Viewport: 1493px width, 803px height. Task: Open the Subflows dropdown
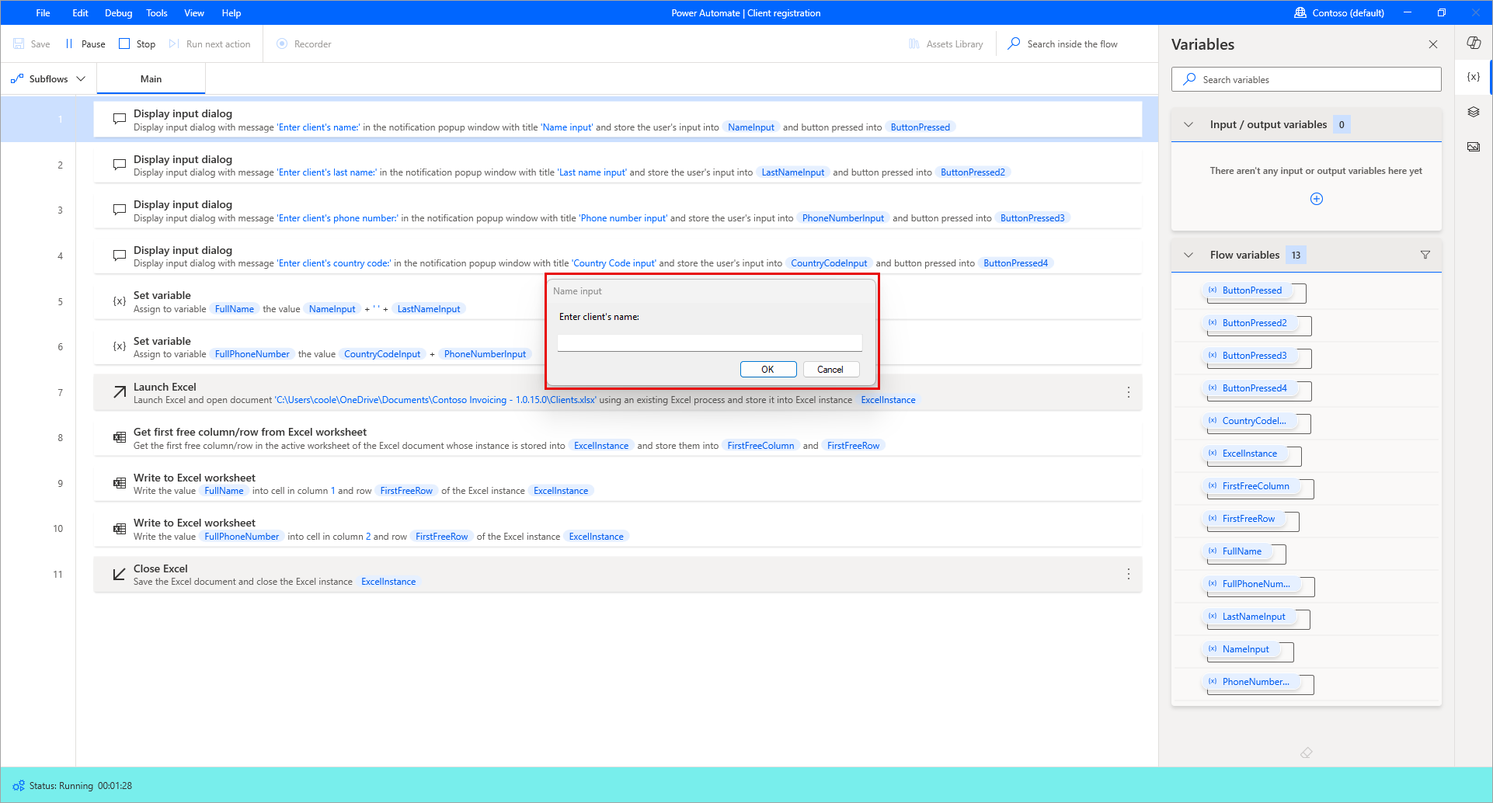point(48,78)
